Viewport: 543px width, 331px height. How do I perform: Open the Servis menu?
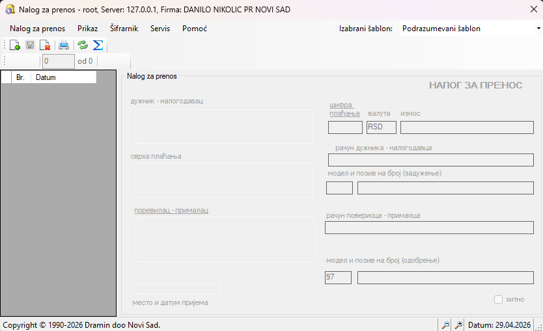pos(160,29)
